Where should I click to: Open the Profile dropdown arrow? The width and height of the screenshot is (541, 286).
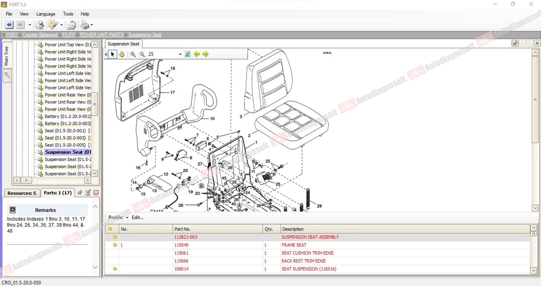coord(127,218)
